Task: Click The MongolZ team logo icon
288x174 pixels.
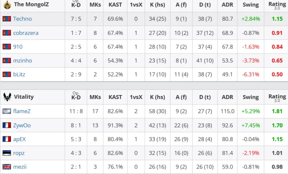Action: click(7, 5)
